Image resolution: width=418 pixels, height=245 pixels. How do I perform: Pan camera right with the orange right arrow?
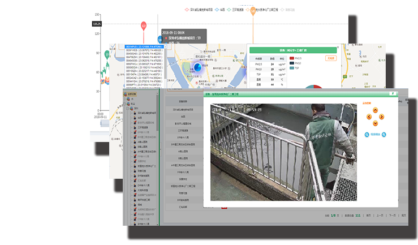click(x=381, y=117)
